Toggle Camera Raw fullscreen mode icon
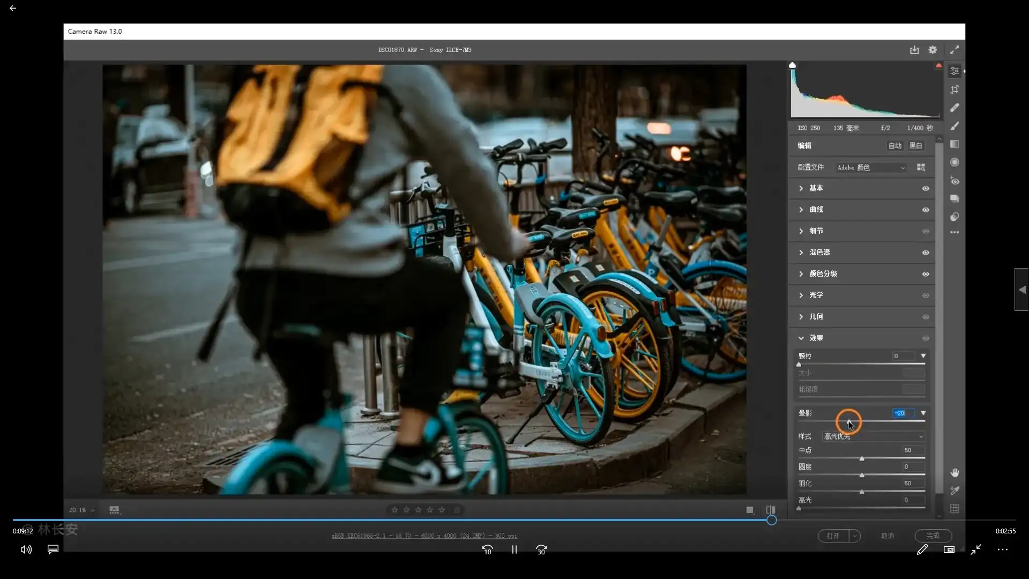The width and height of the screenshot is (1029, 579). tap(955, 50)
